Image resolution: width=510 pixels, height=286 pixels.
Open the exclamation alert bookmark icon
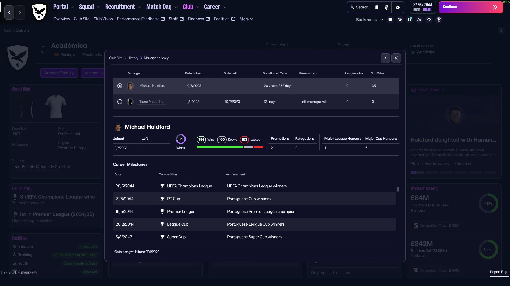tap(410, 20)
